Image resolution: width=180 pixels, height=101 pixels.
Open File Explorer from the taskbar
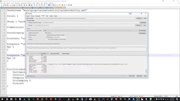coord(11,99)
